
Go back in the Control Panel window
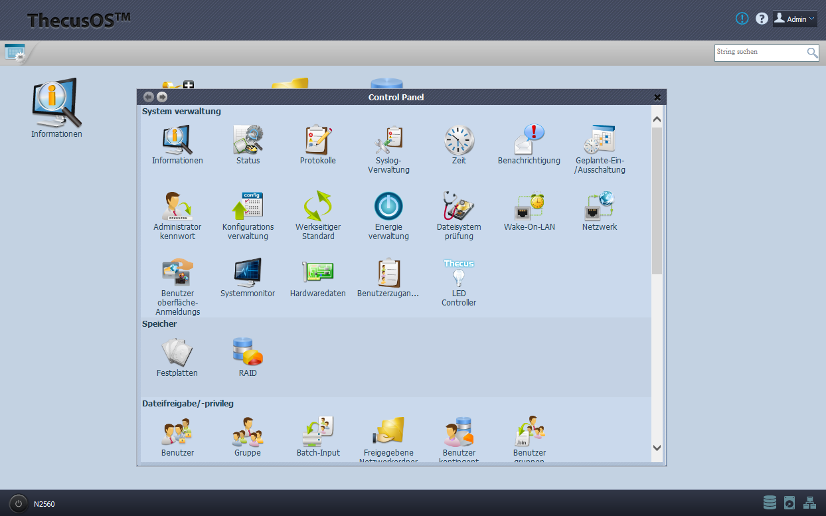pos(148,97)
